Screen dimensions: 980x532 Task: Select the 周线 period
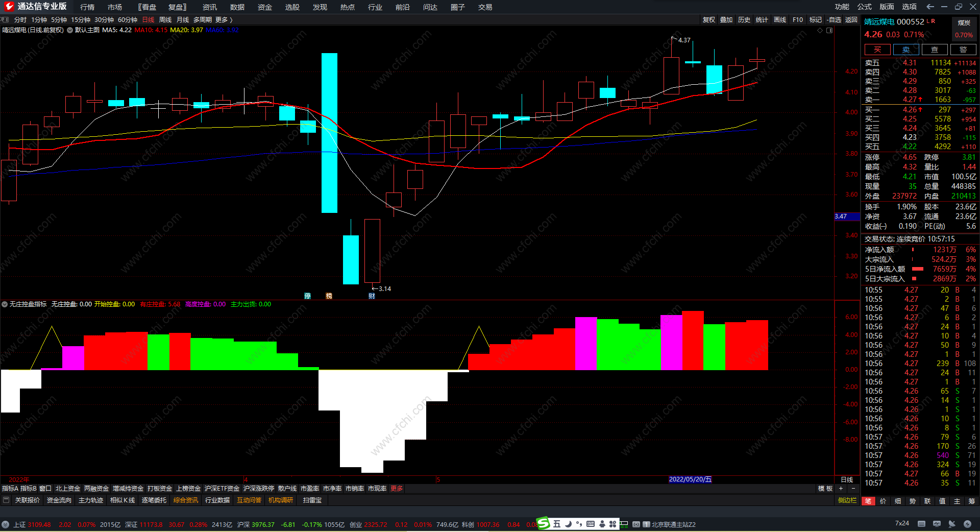click(x=165, y=20)
